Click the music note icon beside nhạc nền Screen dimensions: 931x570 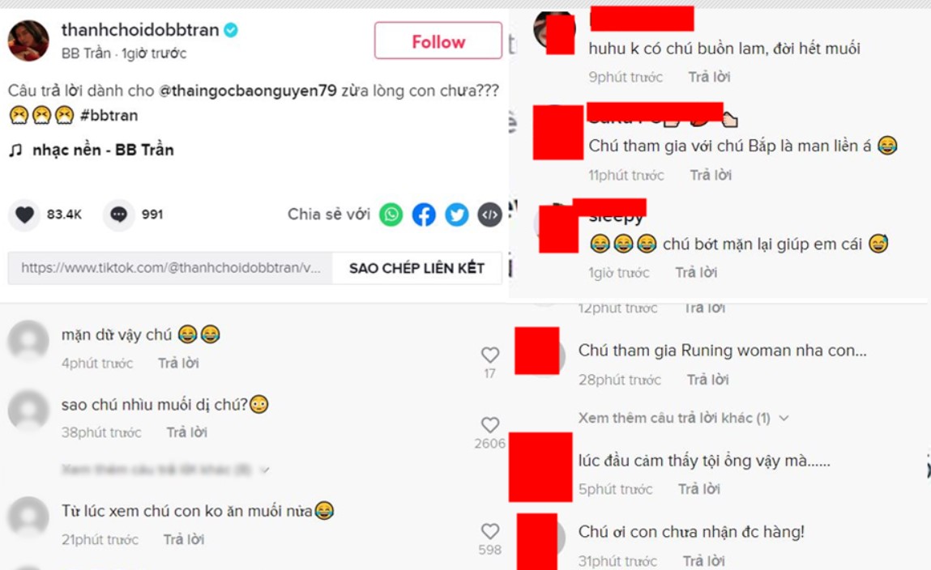tap(15, 151)
